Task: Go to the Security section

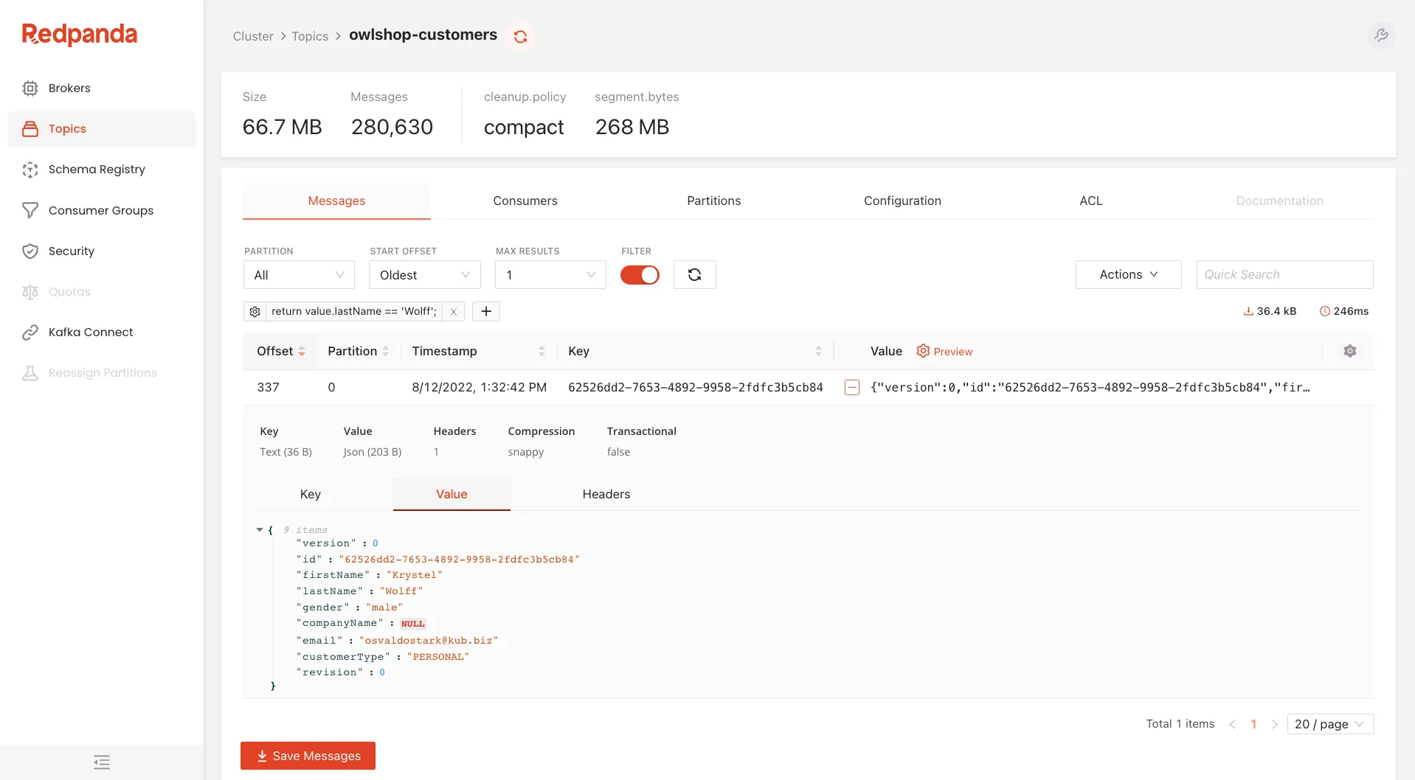Action: 71,251
